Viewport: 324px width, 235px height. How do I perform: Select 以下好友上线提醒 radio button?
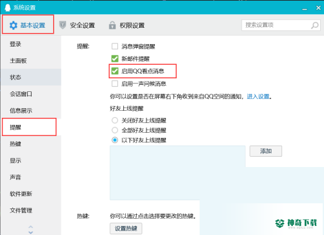(115, 140)
